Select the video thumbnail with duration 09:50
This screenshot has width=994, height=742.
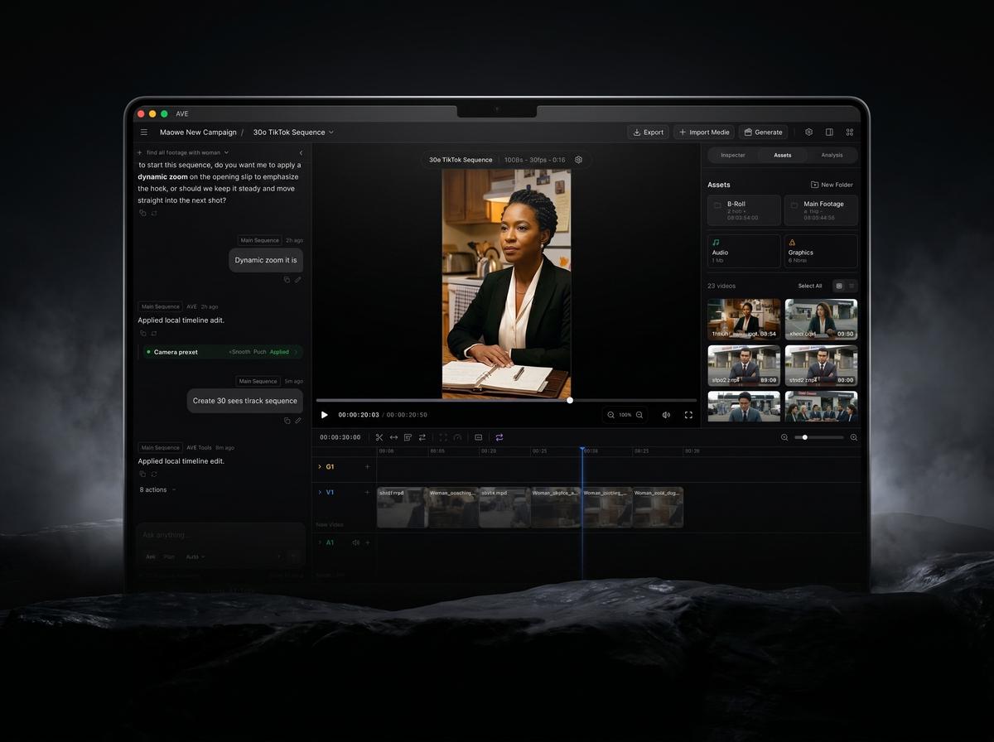pos(821,320)
